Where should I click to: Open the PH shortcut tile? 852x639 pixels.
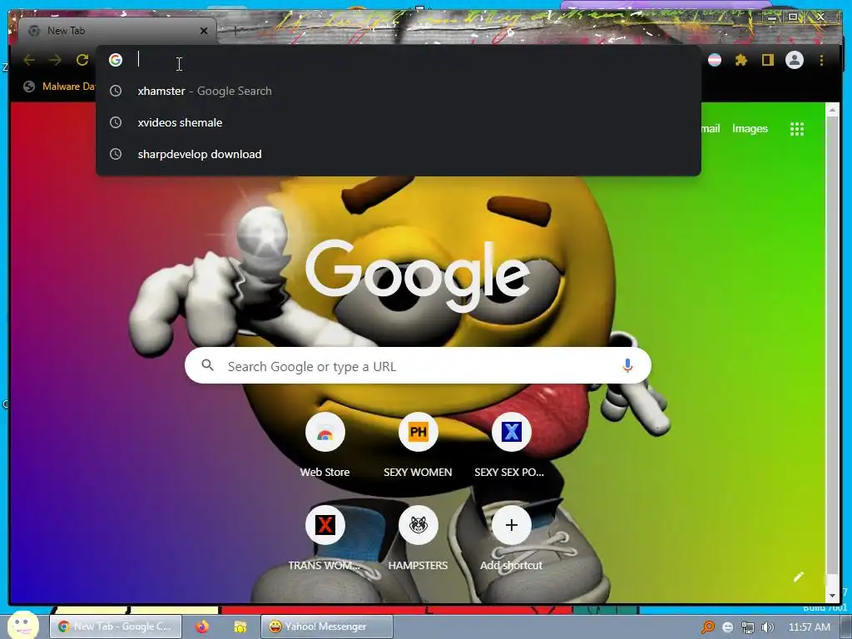[418, 433]
